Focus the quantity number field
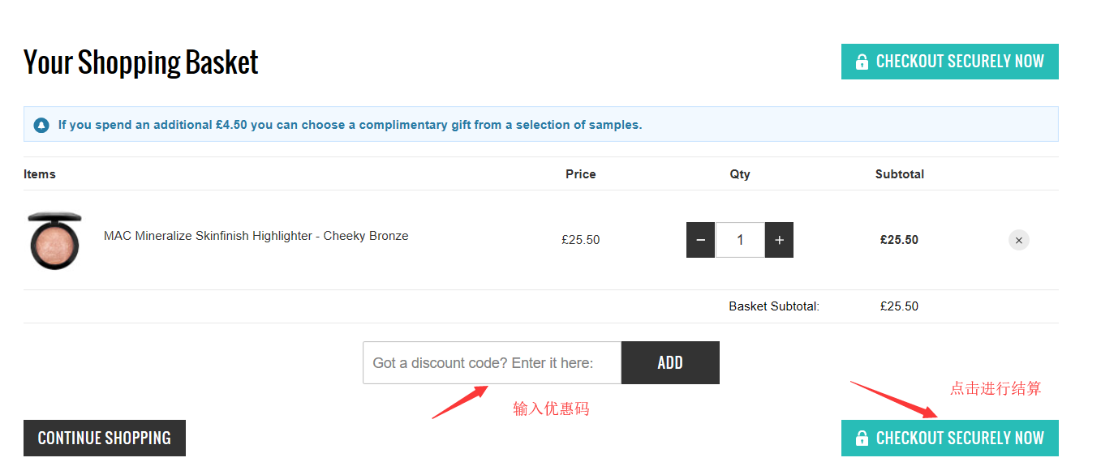 740,240
